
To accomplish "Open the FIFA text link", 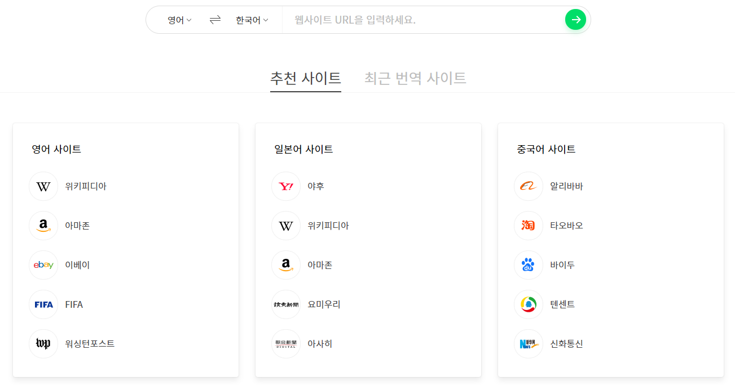I will pos(74,304).
